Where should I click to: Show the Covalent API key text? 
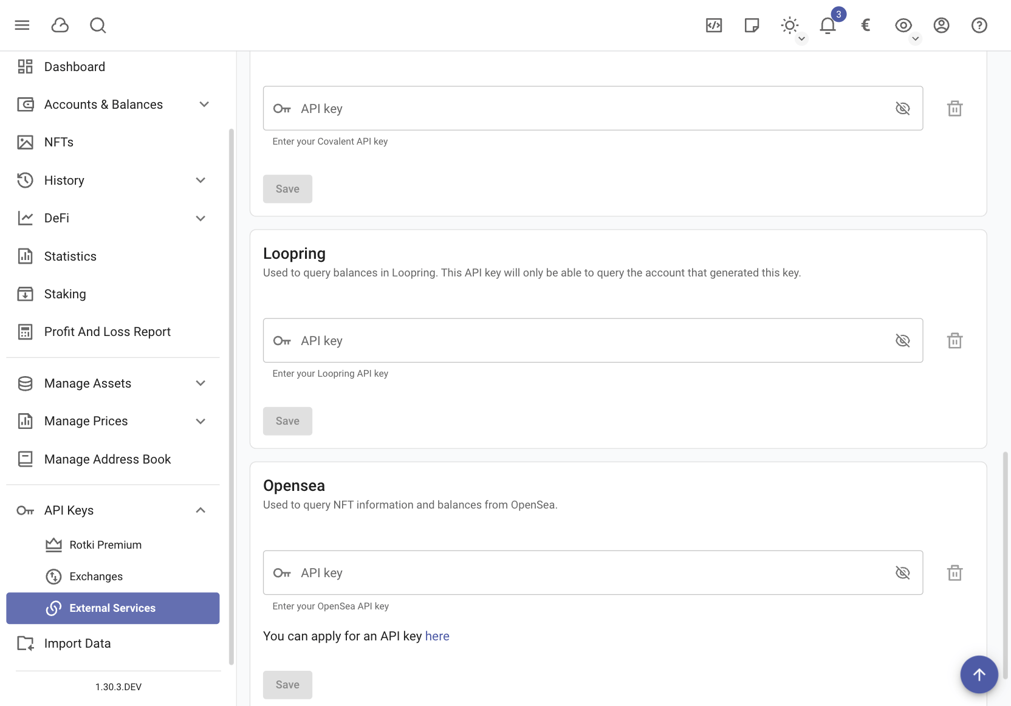903,108
